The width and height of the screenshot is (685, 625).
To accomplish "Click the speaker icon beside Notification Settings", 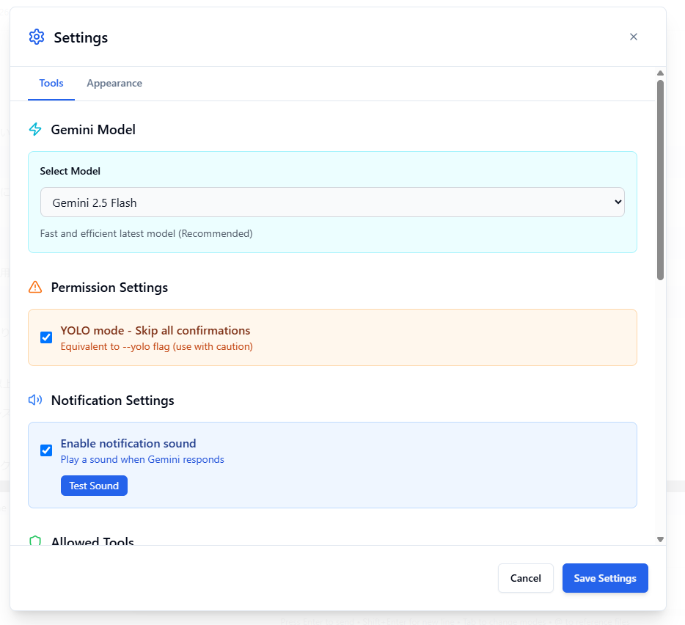I will [35, 401].
